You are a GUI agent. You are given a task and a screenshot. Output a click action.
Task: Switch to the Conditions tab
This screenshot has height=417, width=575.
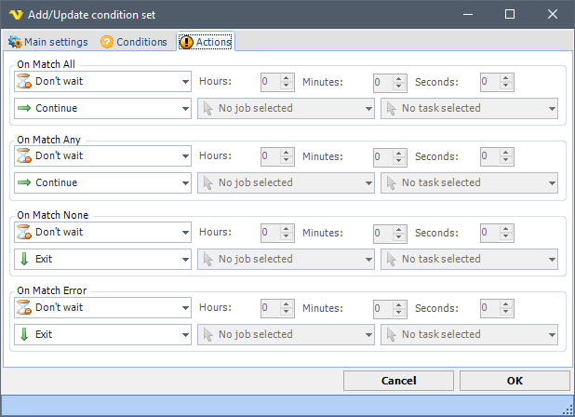pyautogui.click(x=134, y=42)
